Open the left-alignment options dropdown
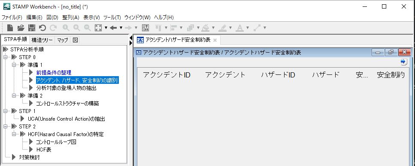This screenshot has width=415, height=166. click(x=181, y=28)
